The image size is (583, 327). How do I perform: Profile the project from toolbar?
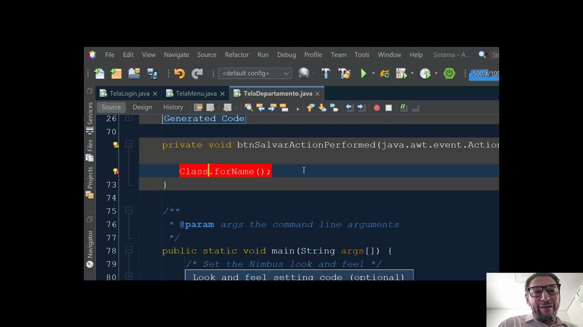point(425,73)
